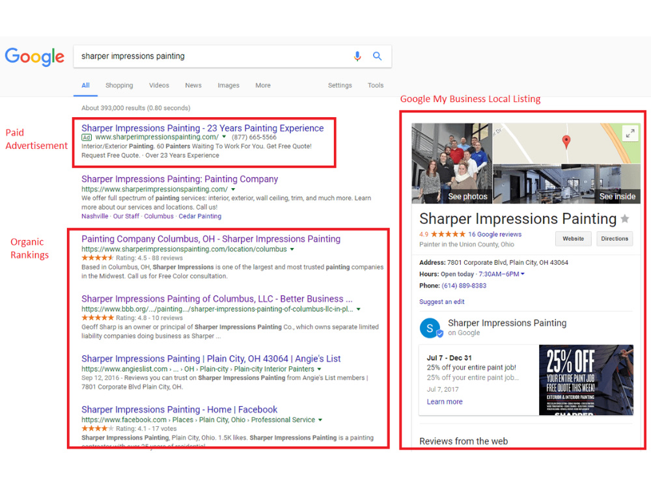Open 16 Google reviews link
This screenshot has width=651, height=488.
coord(495,234)
